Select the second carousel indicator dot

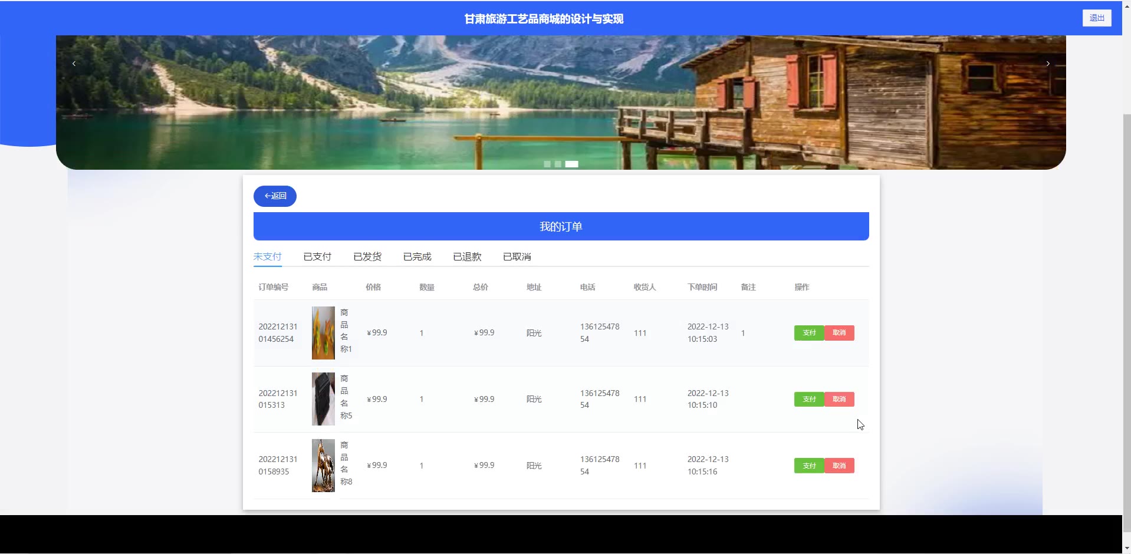click(558, 164)
